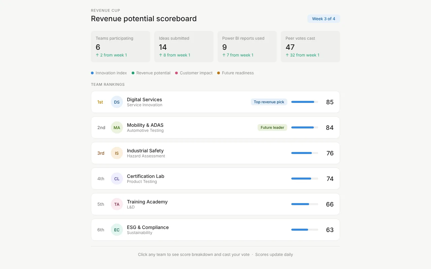Open the Power BI reports used card
This screenshot has width=431, height=269.
pyautogui.click(x=247, y=47)
